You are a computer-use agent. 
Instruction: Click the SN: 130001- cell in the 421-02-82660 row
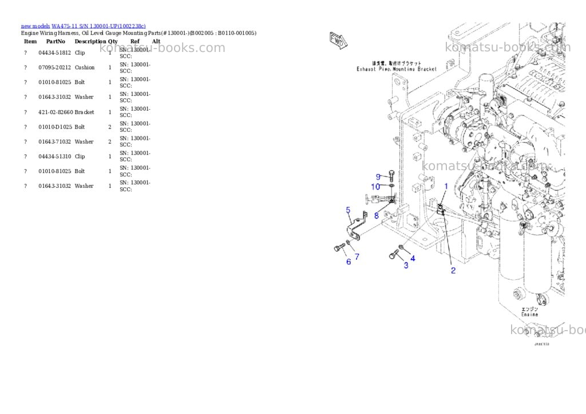pos(135,112)
